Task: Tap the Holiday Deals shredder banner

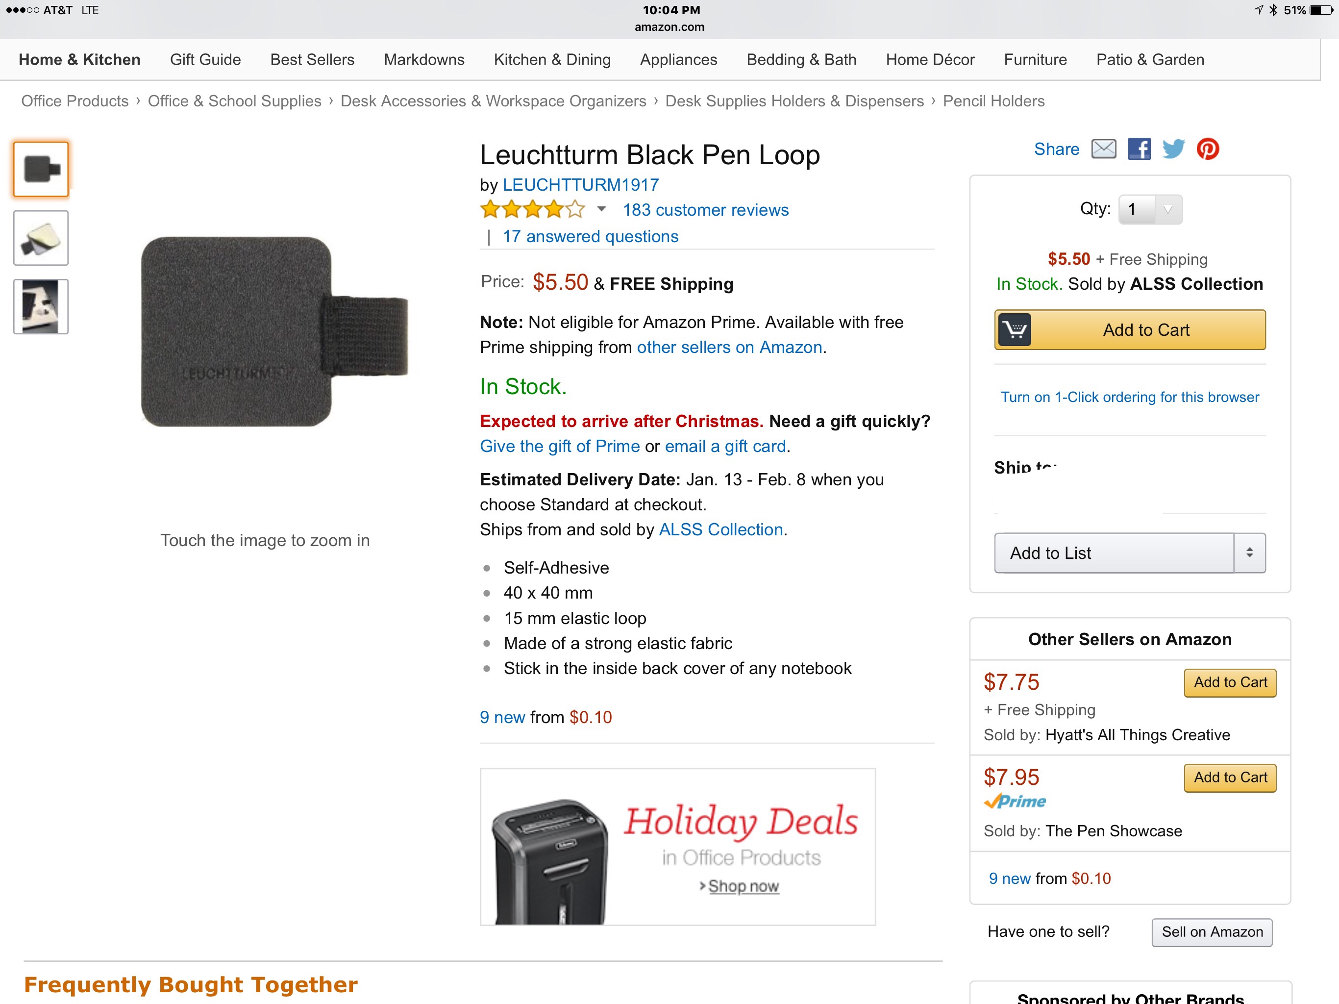Action: 677,847
